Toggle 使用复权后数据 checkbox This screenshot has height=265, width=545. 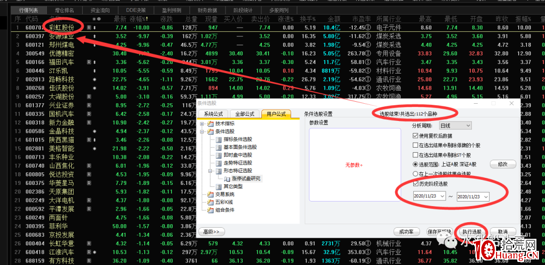[415, 136]
